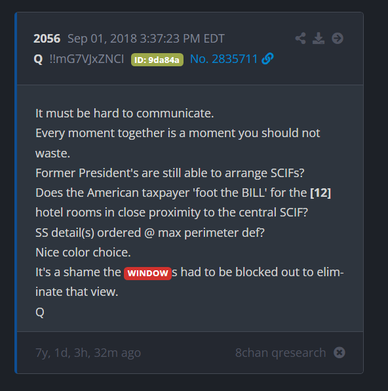Viewport: 388px width, 391px height.
Task: Click the share icon on post 2056
Action: tap(301, 39)
